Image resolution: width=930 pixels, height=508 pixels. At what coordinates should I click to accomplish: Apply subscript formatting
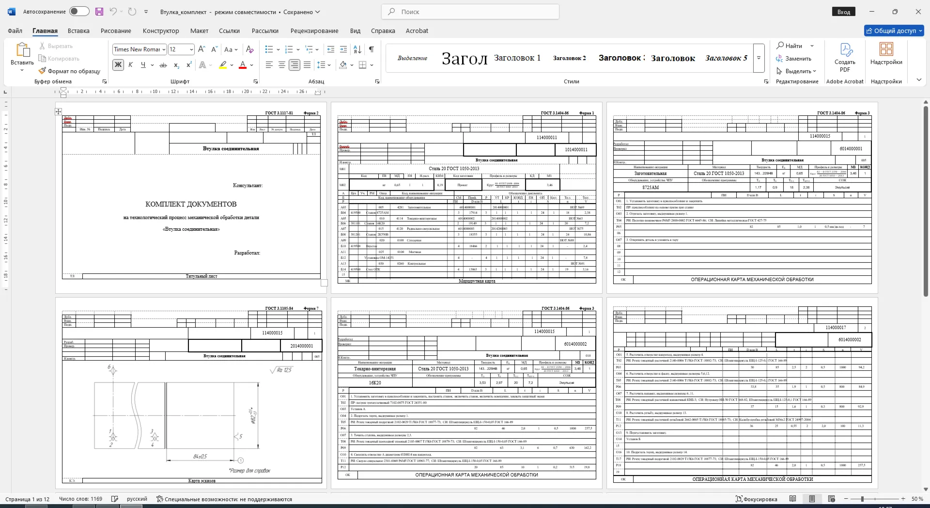coord(176,65)
